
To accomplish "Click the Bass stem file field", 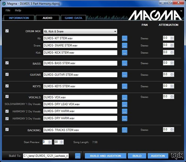I will [80, 63].
